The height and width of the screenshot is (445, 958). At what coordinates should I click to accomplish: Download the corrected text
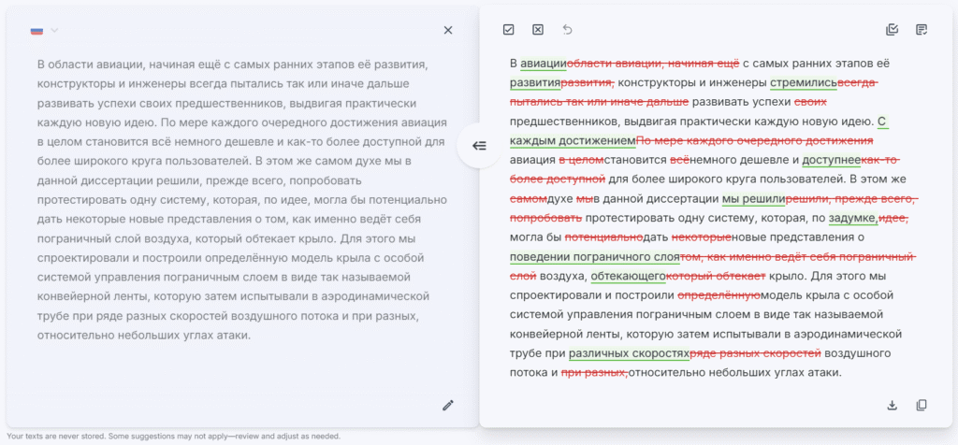pos(892,405)
